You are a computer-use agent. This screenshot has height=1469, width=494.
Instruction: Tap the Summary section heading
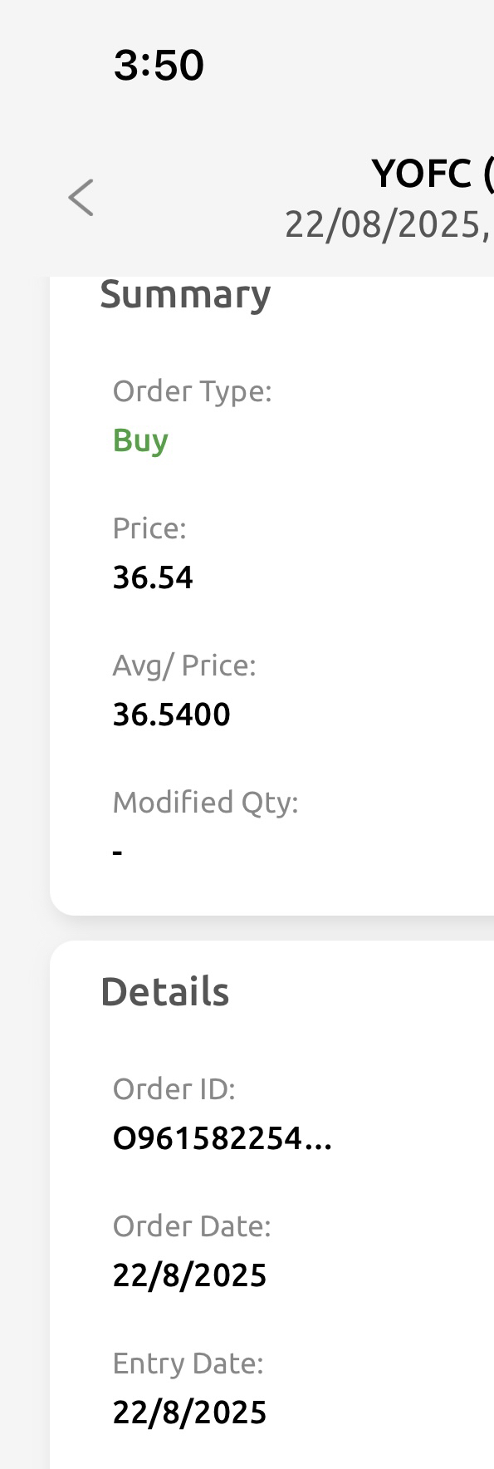(185, 295)
